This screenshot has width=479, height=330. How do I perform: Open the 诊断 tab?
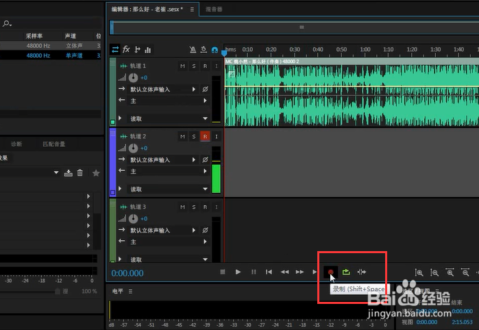[x=16, y=144]
